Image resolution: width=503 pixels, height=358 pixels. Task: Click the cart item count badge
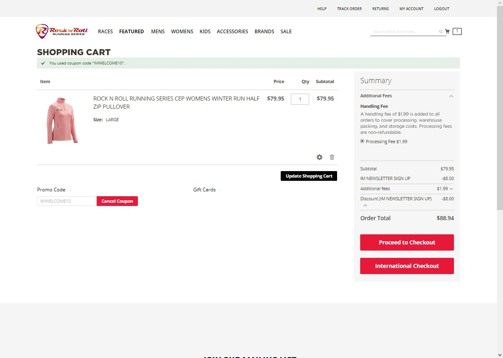click(457, 31)
